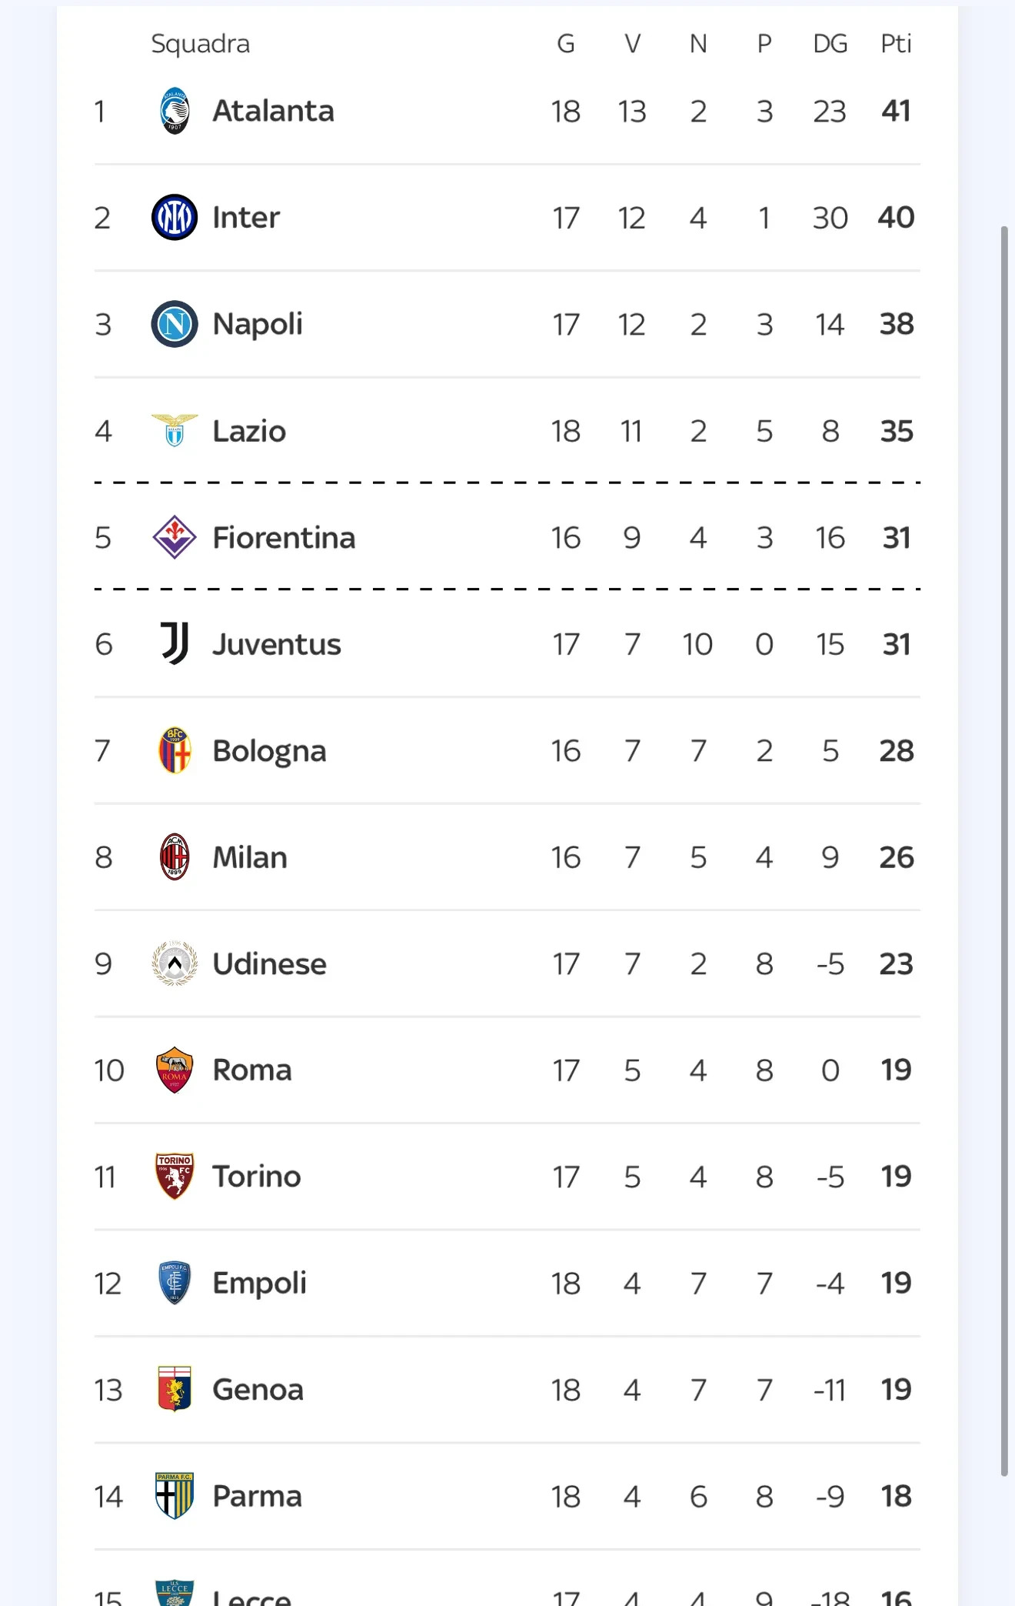1015x1606 pixels.
Task: Select the Parma team name
Action: [x=257, y=1496]
